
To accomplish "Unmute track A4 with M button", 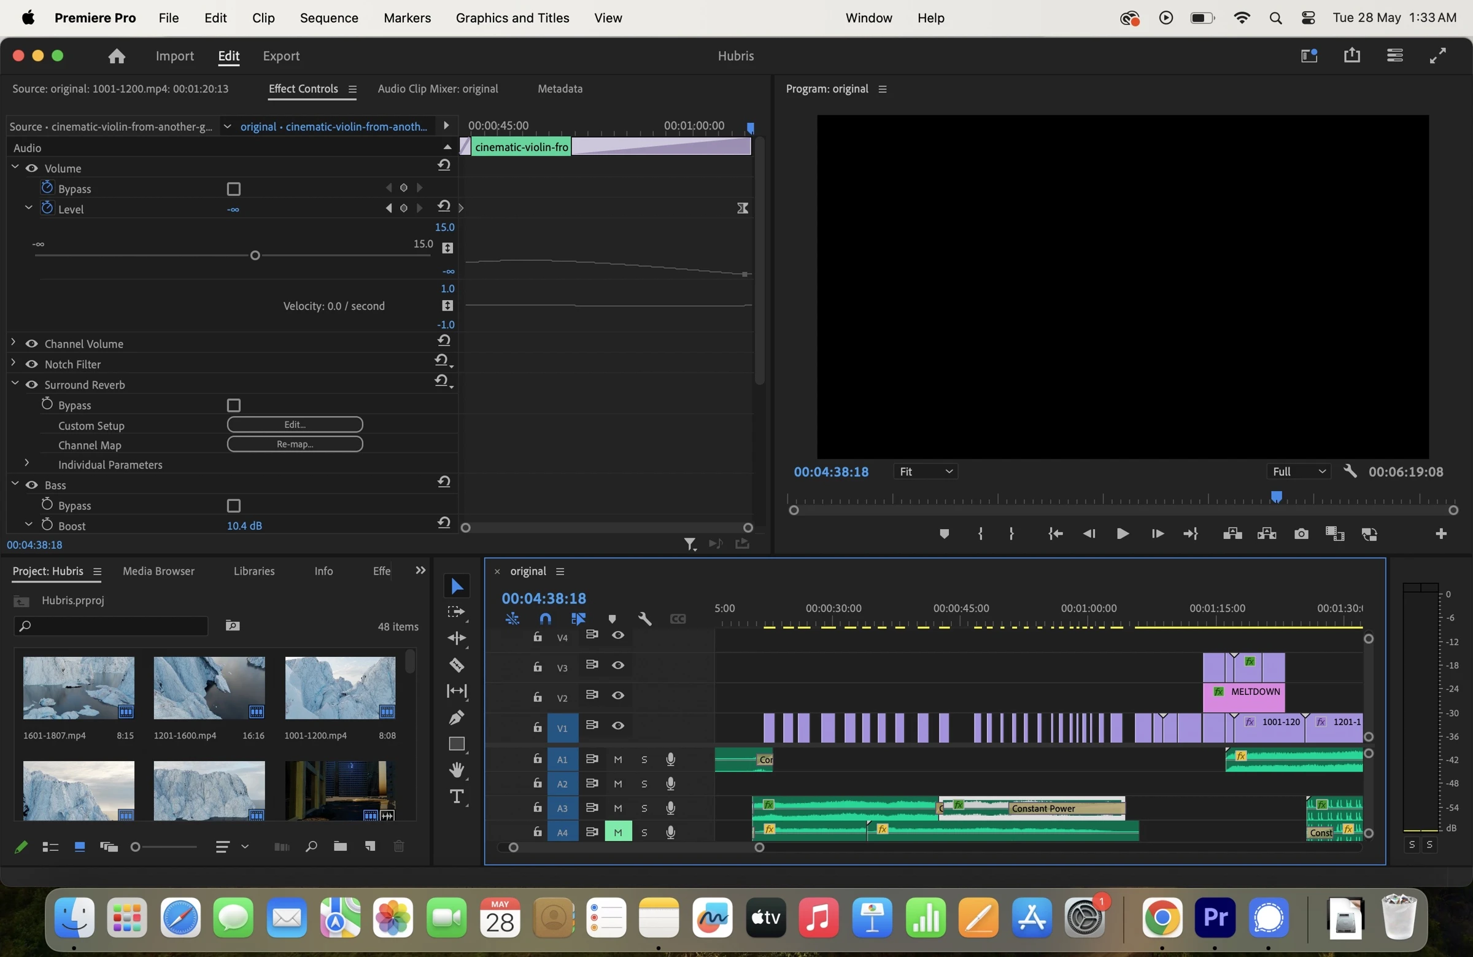I will 617,832.
